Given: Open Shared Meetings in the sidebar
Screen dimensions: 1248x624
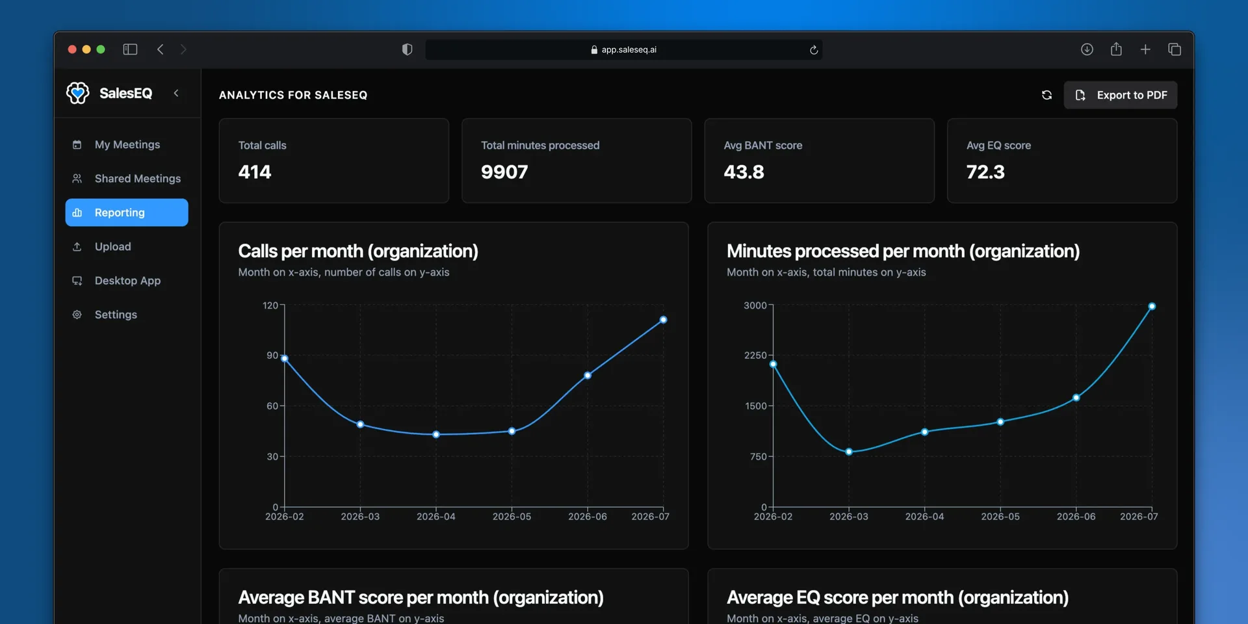Looking at the screenshot, I should tap(127, 178).
